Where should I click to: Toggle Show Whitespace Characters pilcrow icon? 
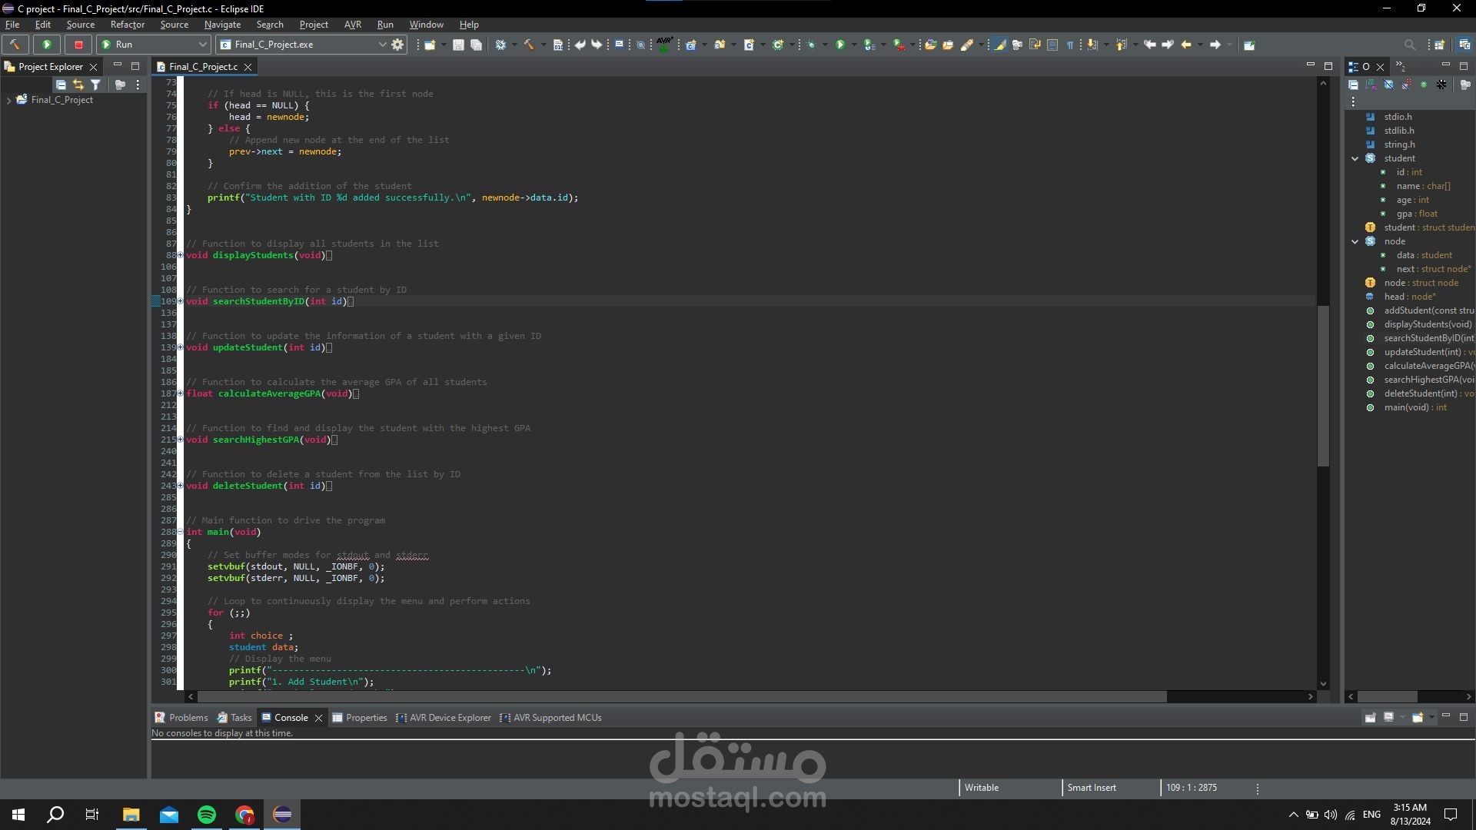(1069, 45)
